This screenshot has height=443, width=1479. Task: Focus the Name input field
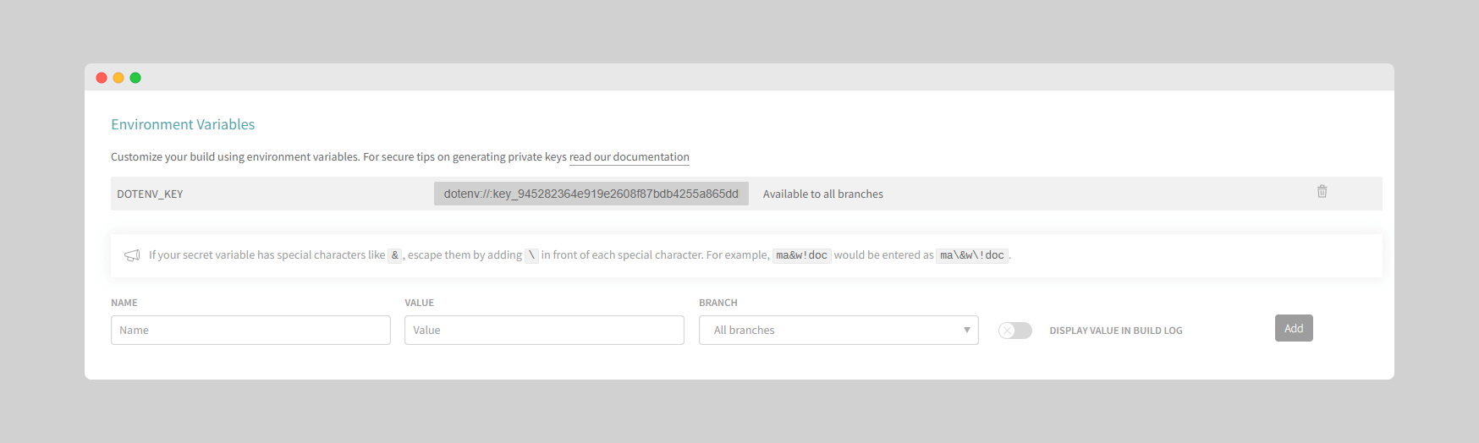click(250, 331)
